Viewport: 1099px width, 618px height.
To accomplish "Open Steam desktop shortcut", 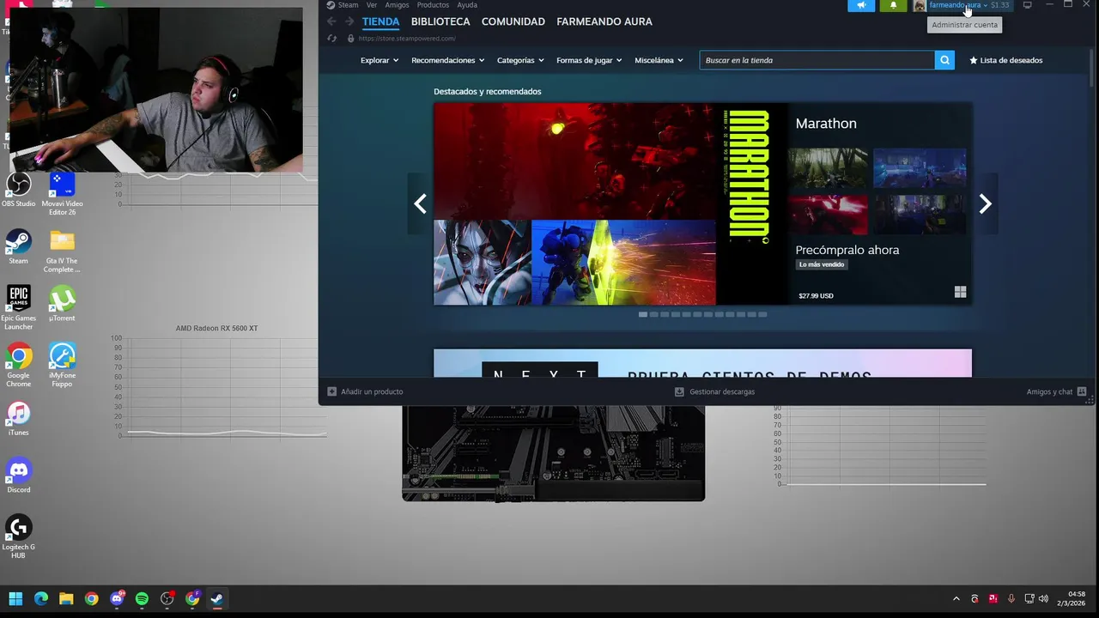I will [x=18, y=247].
